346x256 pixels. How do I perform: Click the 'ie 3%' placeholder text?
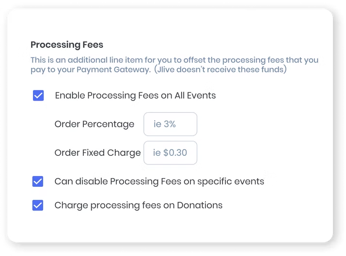tap(165, 124)
